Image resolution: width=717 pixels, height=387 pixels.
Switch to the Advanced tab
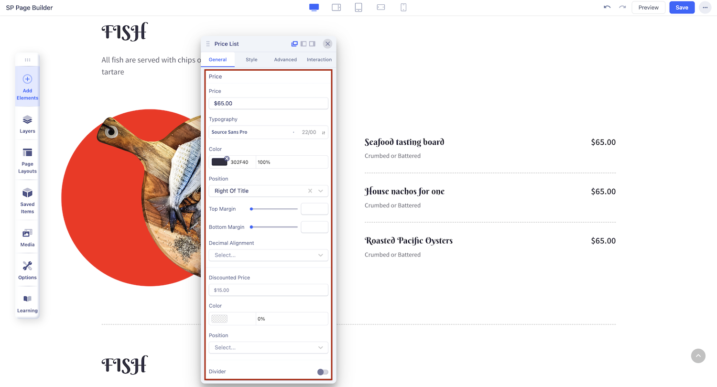(285, 59)
